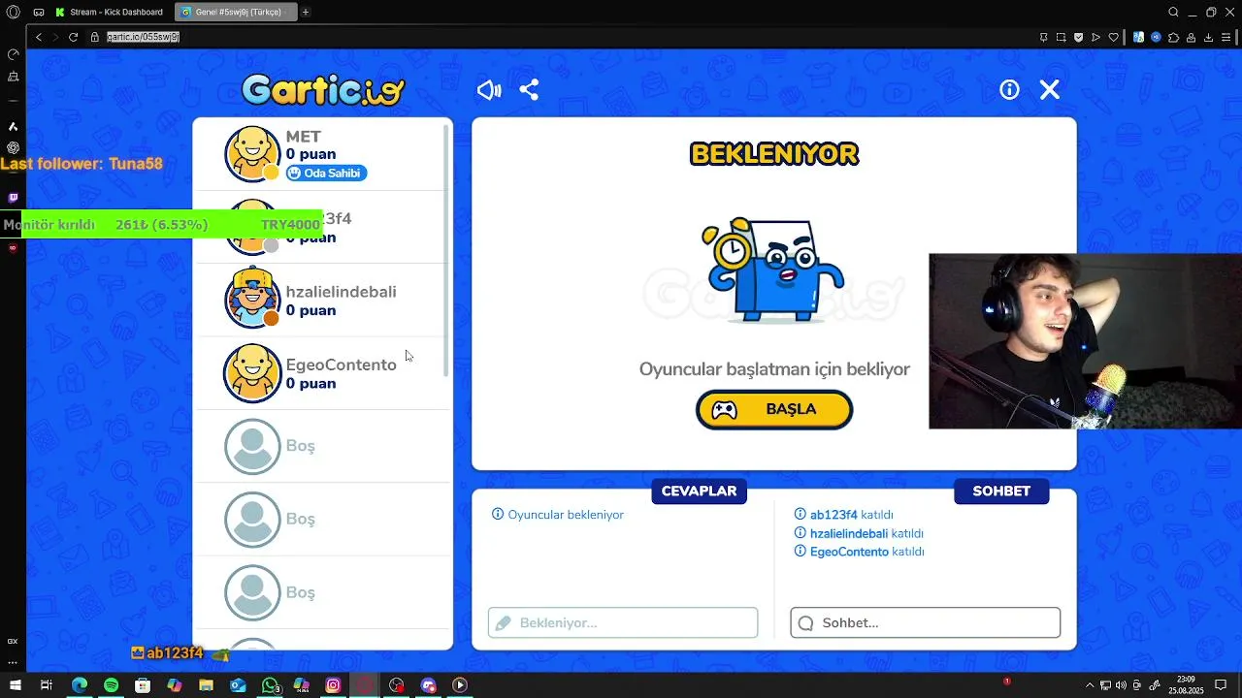Mute game sound with the speaker icon
Screen dimensions: 1242x698
(x=489, y=90)
